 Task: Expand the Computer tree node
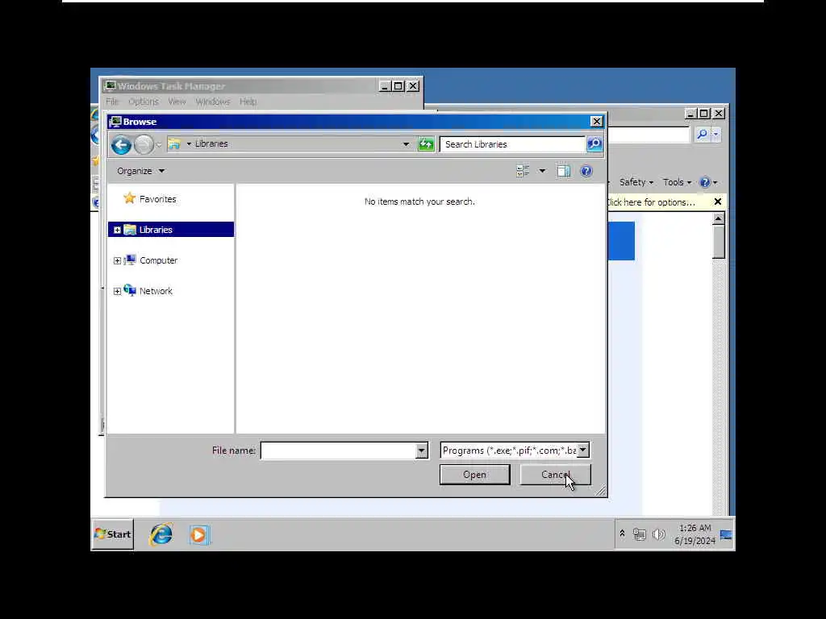[117, 260]
